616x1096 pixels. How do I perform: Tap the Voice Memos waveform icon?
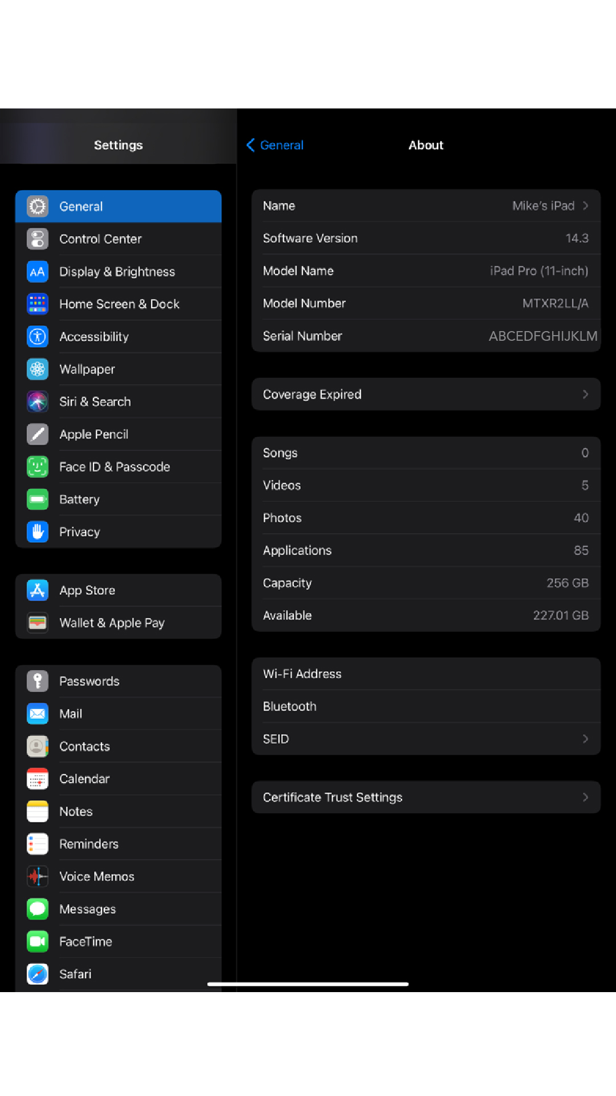[x=38, y=877]
